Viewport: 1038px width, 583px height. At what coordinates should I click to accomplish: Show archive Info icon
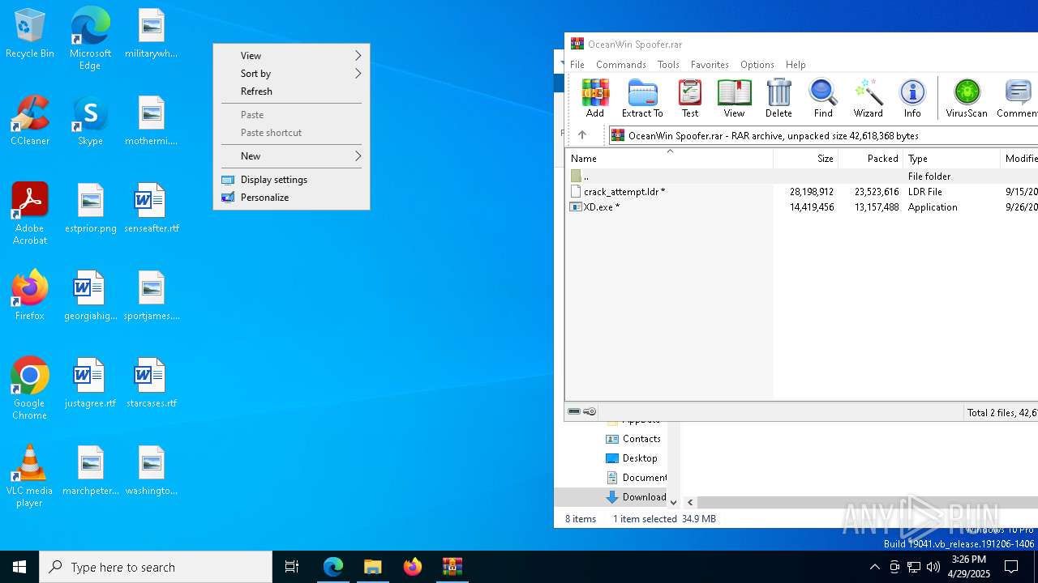point(912,98)
